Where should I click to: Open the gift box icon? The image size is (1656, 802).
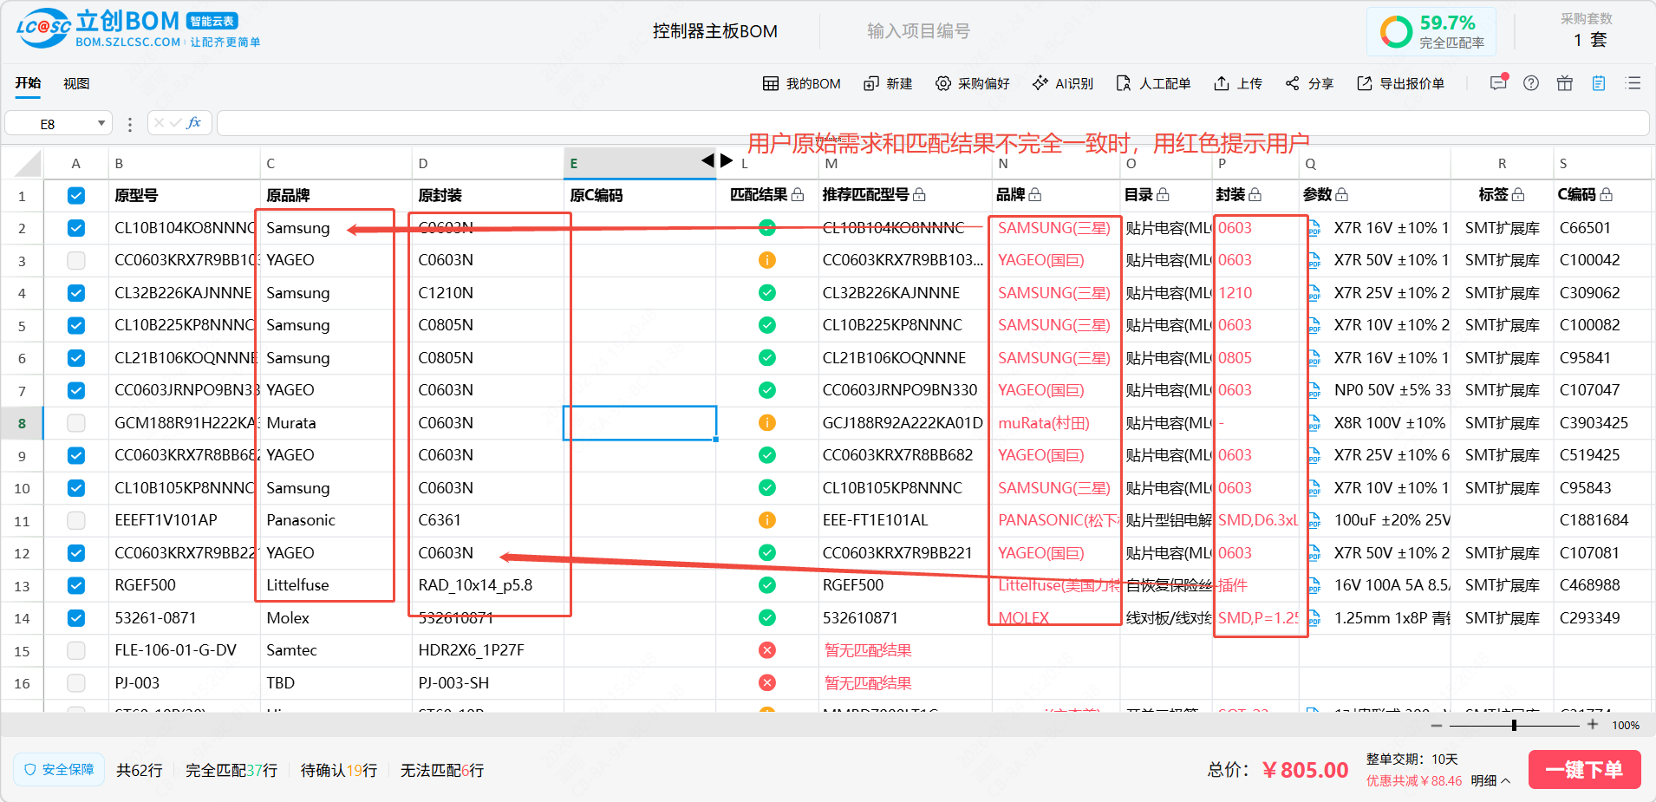point(1565,83)
